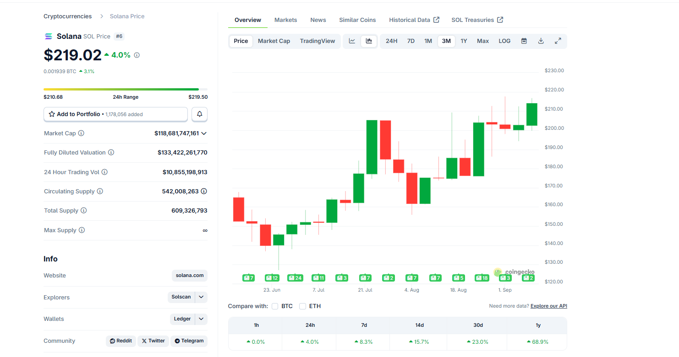Expand chart to fullscreen
The width and height of the screenshot is (679, 357).
(558, 41)
